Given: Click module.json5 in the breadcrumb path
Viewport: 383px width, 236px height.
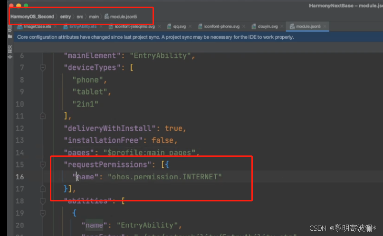Looking at the screenshot, I should 124,17.
